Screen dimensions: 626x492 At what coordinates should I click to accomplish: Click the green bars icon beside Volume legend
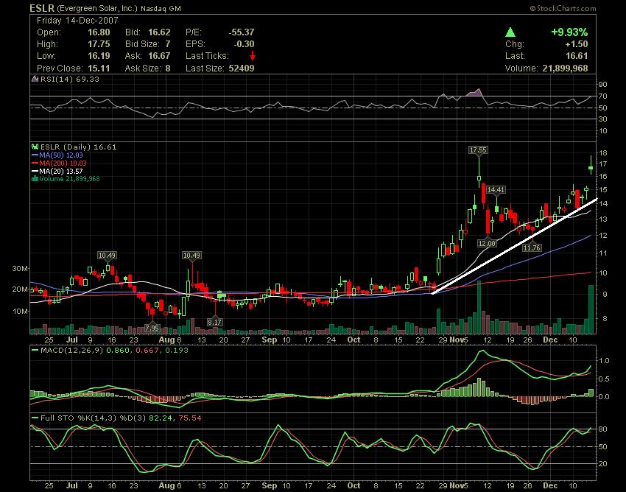pos(35,178)
